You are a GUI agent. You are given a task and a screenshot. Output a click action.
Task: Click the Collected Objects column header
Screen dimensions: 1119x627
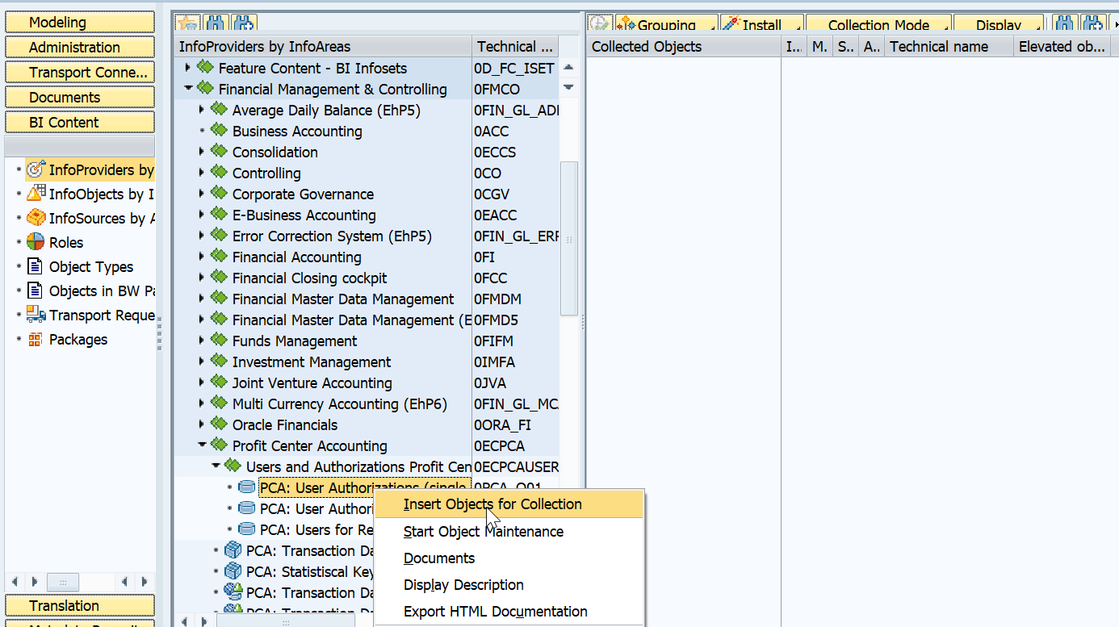[684, 47]
